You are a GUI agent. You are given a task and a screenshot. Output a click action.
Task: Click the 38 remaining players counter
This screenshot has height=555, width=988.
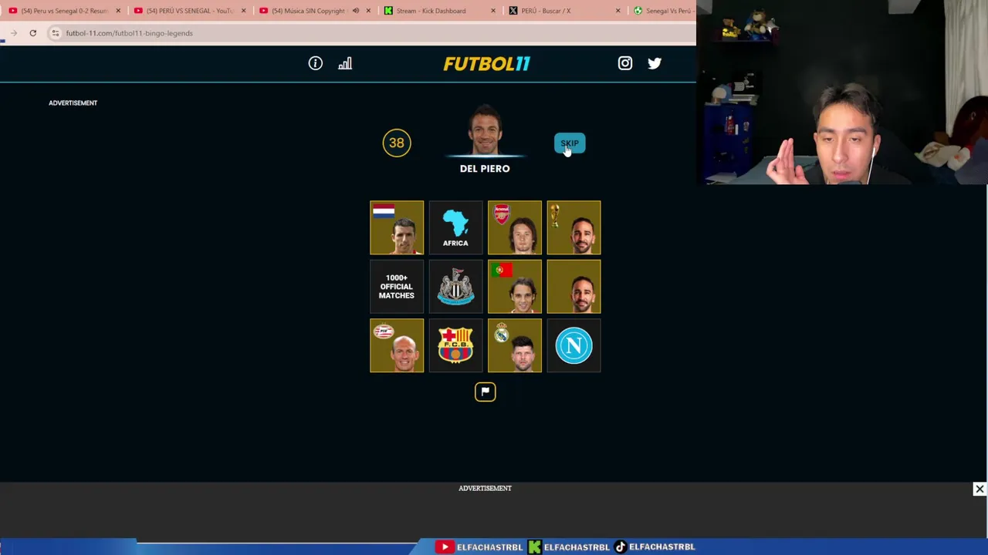(x=397, y=143)
